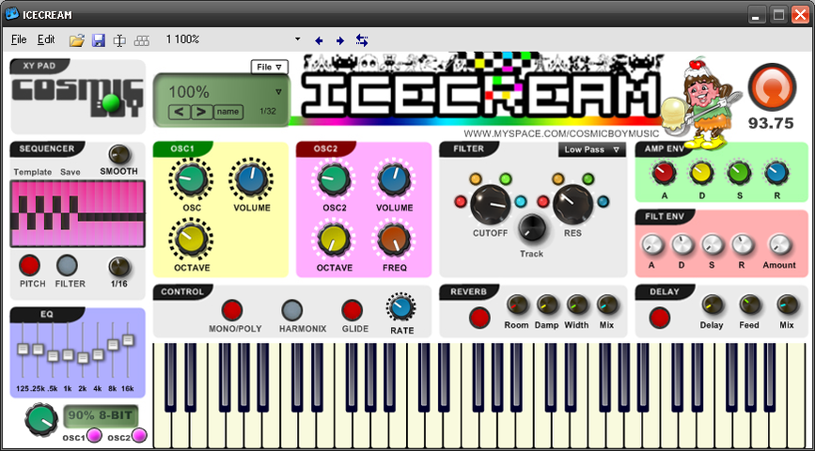
Task: Click the OSC2 yellow OCTAVE knob
Action: click(x=333, y=239)
